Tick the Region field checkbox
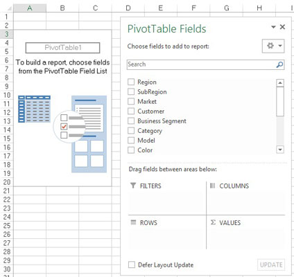Viewport: 294px width, 277px height. point(131,82)
